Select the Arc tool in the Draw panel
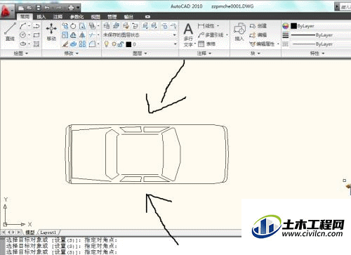This screenshot has width=351, height=255. [x=22, y=26]
